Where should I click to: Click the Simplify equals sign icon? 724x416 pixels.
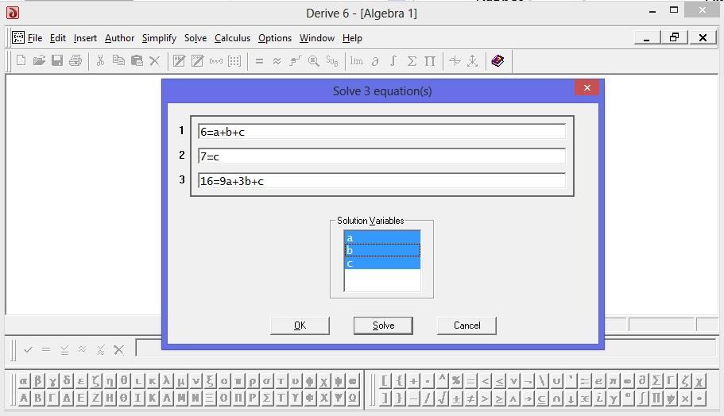point(259,60)
